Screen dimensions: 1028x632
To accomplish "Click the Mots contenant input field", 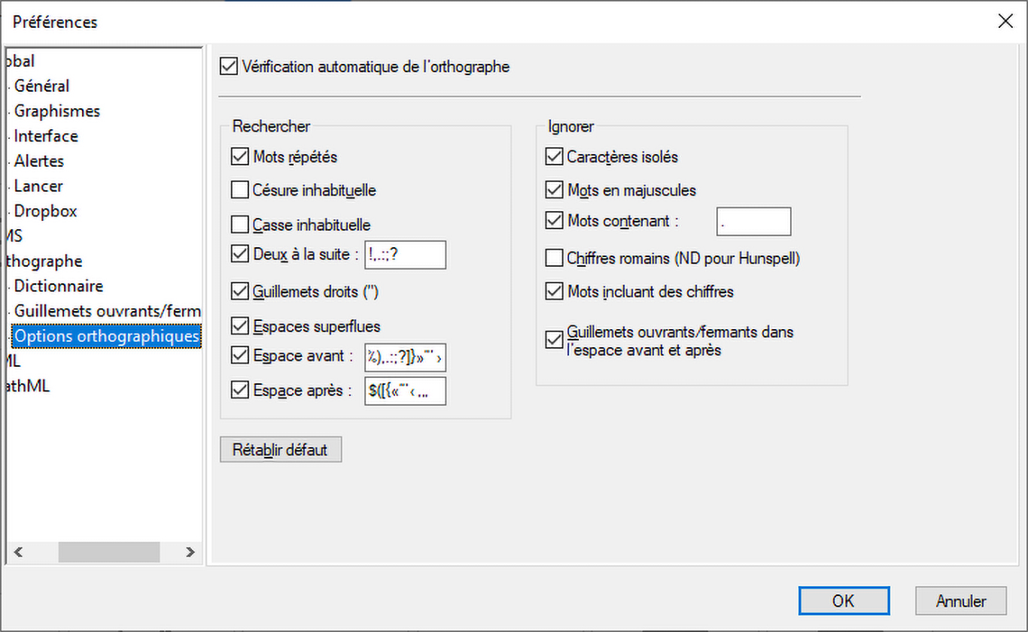I will [x=753, y=222].
